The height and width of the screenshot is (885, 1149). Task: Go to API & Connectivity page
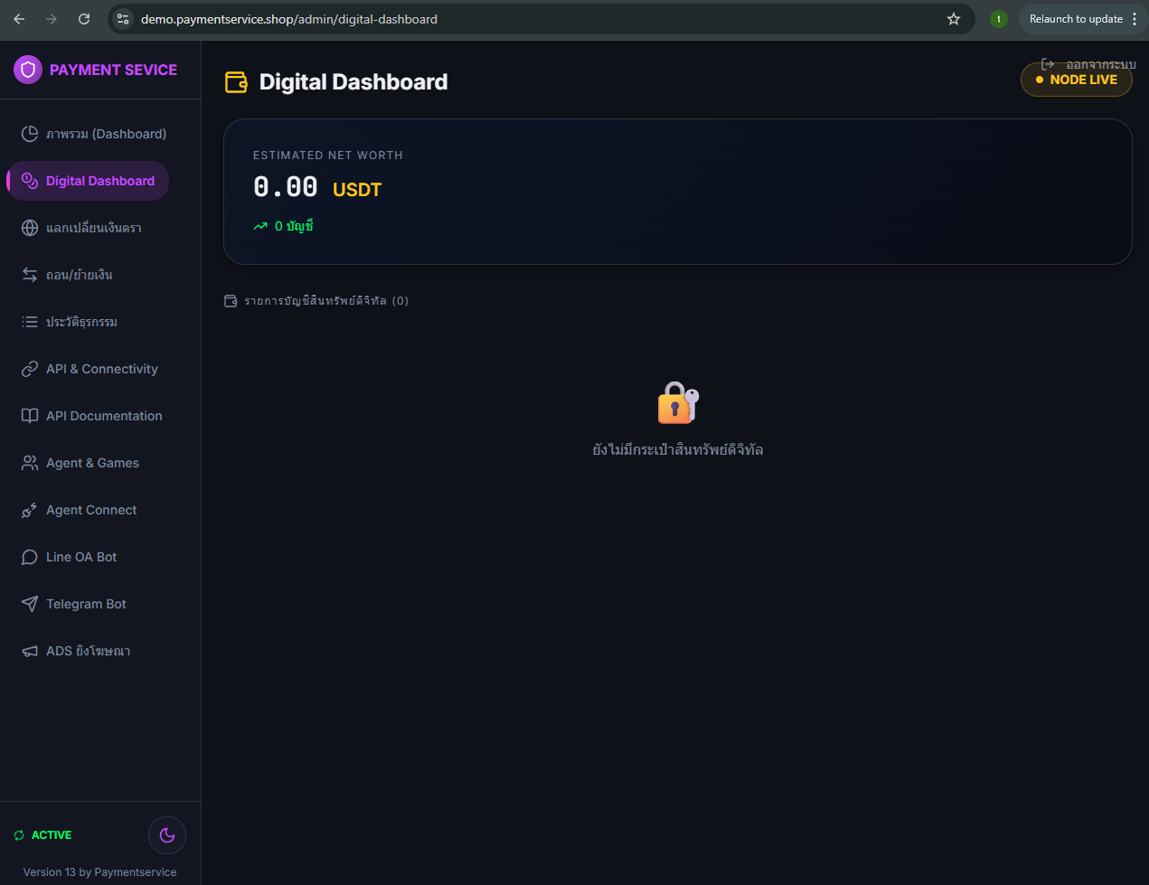[x=101, y=369]
